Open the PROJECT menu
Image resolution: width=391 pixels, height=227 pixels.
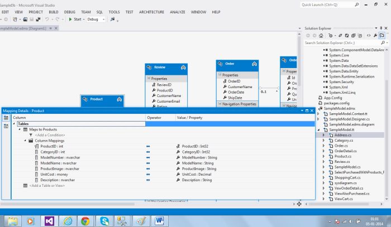coord(36,12)
